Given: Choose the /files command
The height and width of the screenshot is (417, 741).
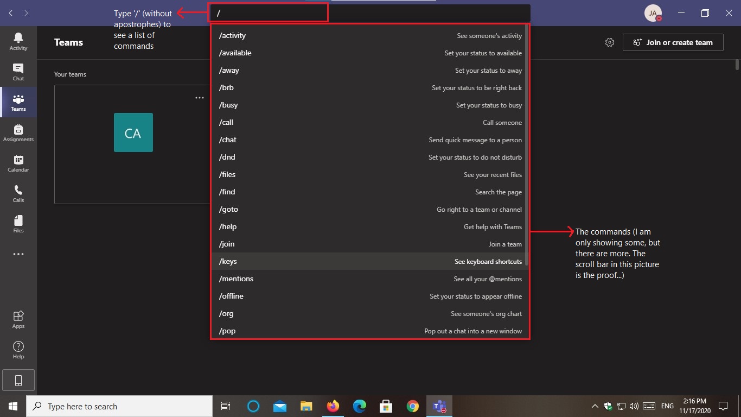Looking at the screenshot, I should (369, 175).
